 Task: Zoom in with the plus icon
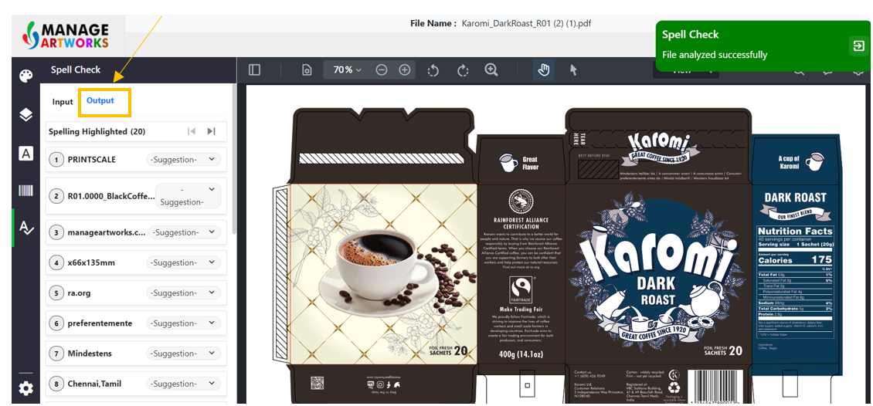point(405,70)
